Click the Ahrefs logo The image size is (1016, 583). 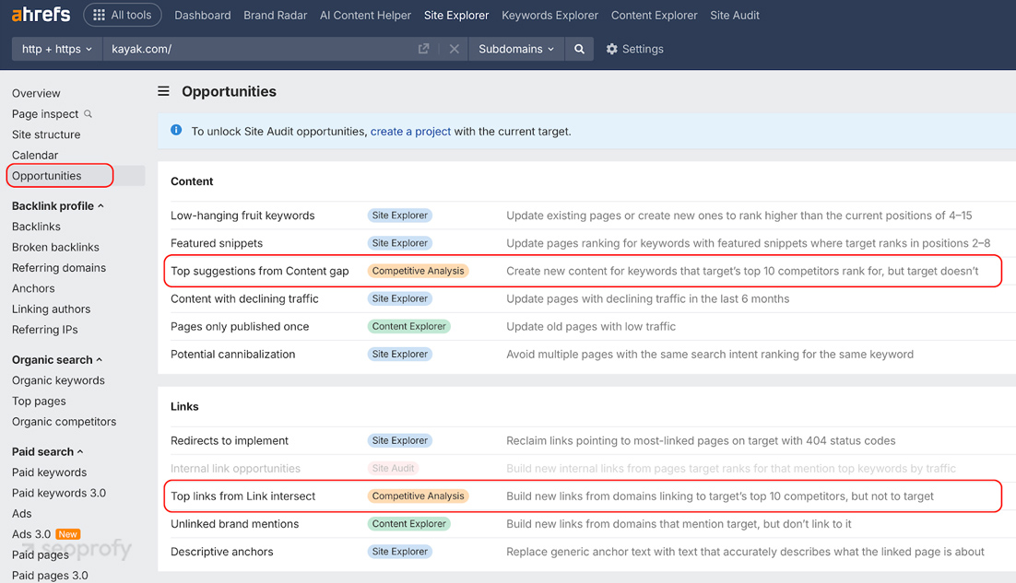pyautogui.click(x=42, y=15)
